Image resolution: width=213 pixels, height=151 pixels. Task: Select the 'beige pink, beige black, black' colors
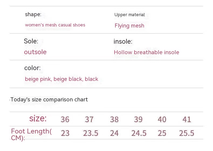(61, 79)
